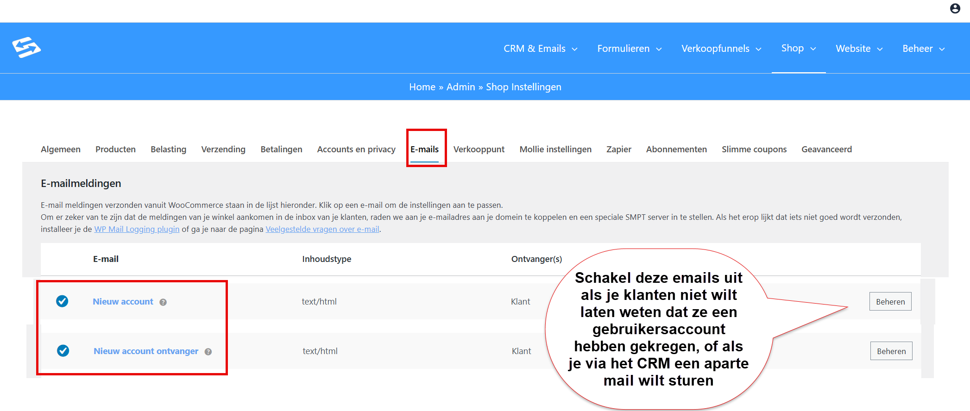The width and height of the screenshot is (970, 411).
Task: Click help icon beside Nieuw account ontvanger
Action: click(208, 352)
